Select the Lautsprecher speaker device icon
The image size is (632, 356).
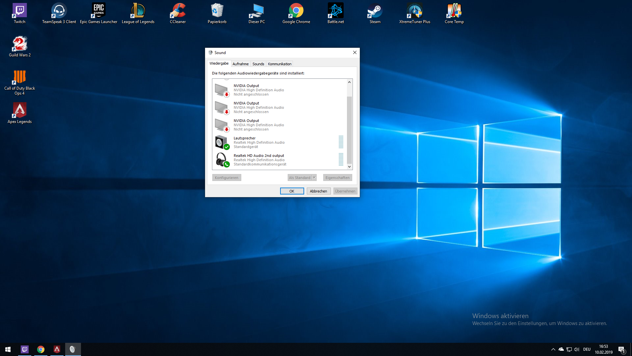[x=222, y=142]
